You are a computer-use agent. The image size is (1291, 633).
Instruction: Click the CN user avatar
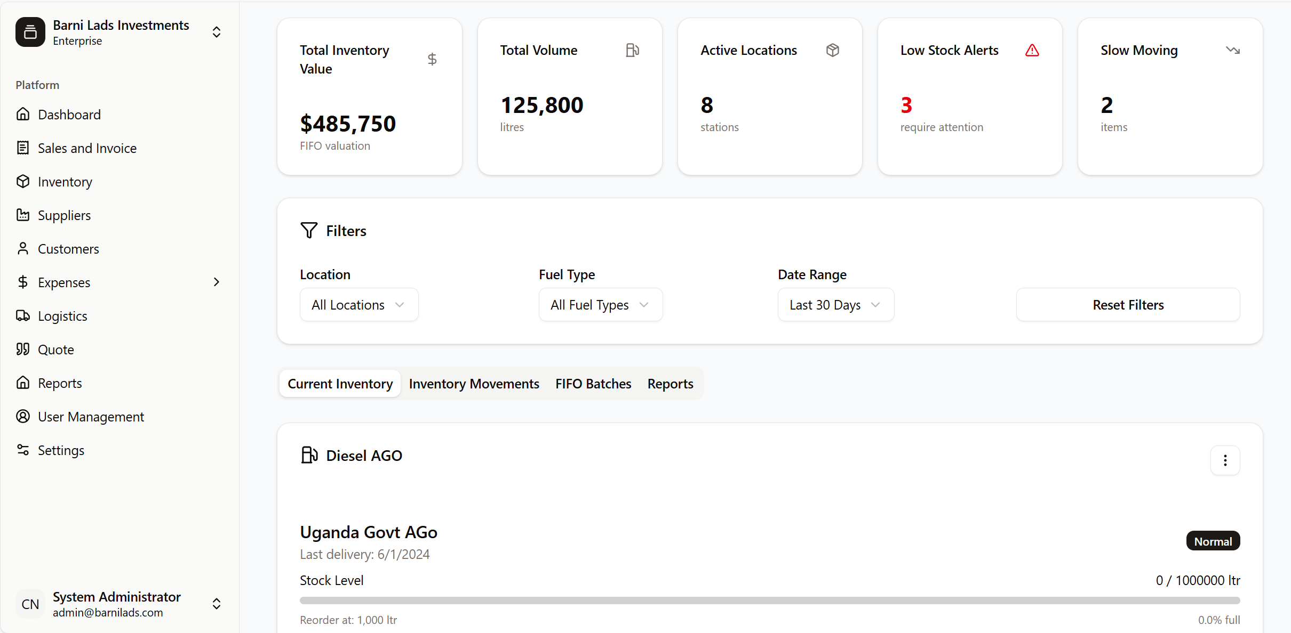[30, 604]
